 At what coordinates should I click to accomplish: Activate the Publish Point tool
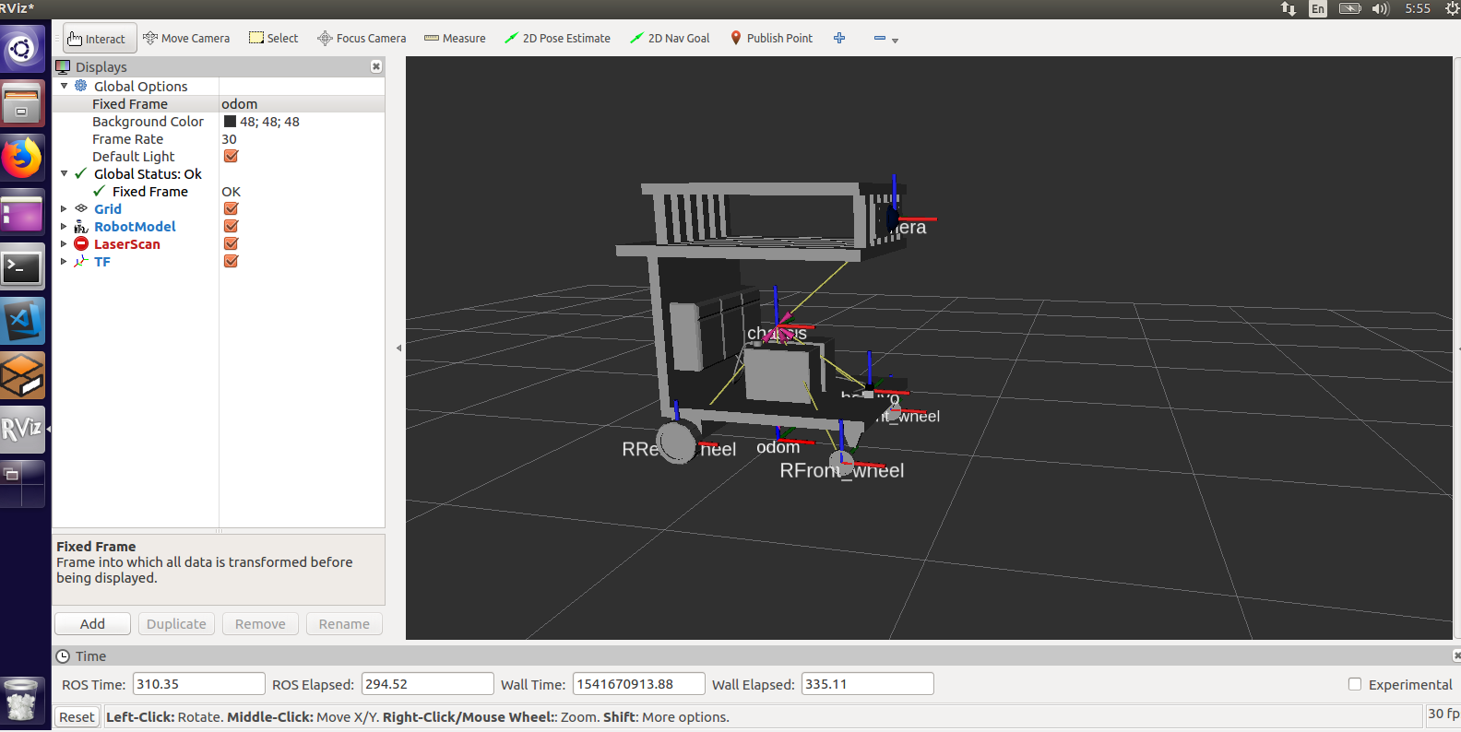771,39
